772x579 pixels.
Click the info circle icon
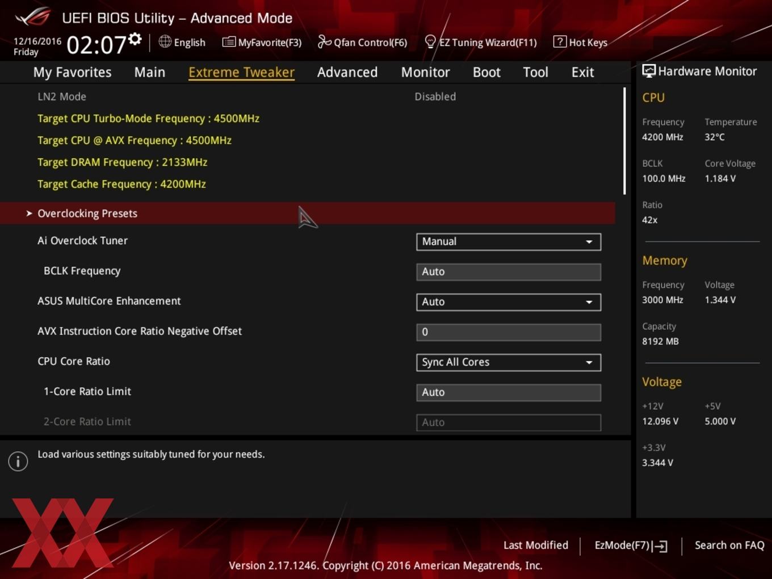point(18,461)
